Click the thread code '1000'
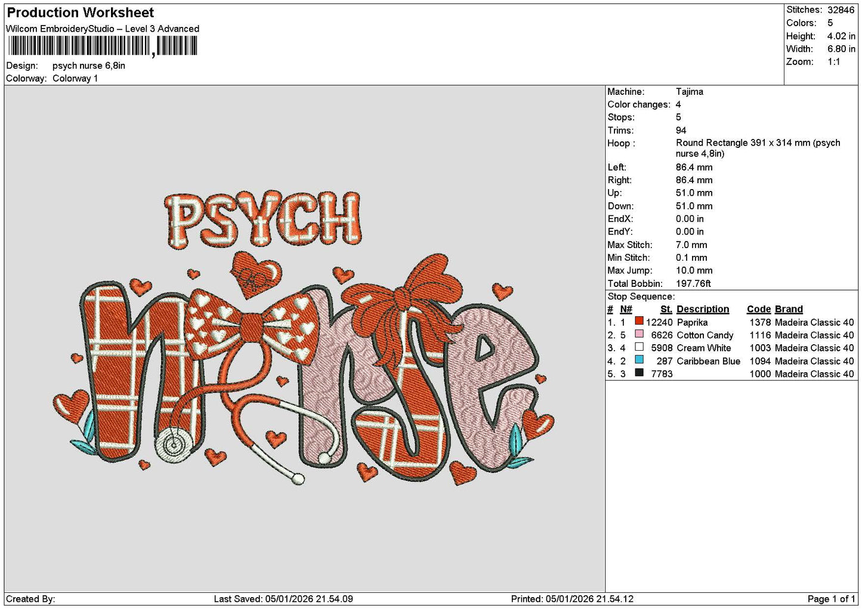862x609 pixels. (x=760, y=375)
